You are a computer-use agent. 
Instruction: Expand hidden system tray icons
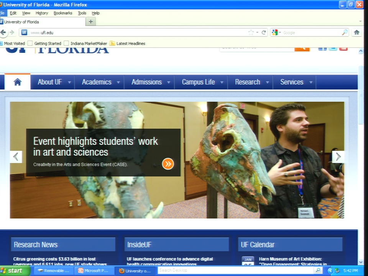[330, 271]
